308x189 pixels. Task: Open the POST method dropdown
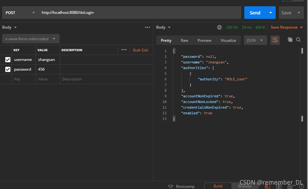(x=20, y=13)
